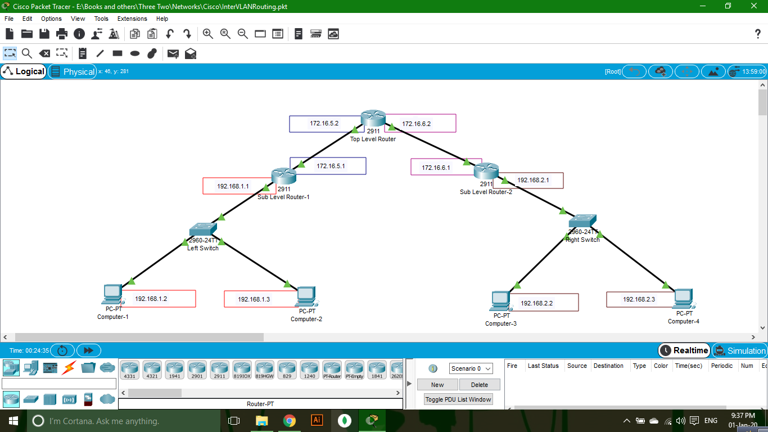The height and width of the screenshot is (432, 768).
Task: Open Illustrator from taskbar
Action: click(317, 420)
